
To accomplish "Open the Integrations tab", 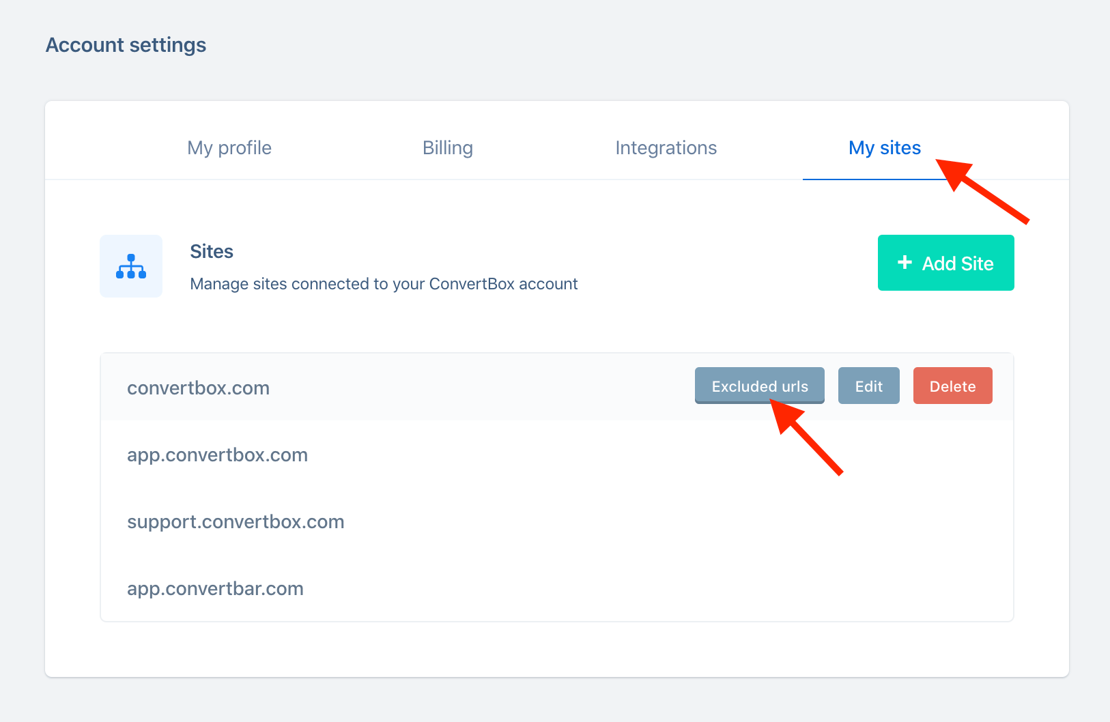I will [666, 148].
